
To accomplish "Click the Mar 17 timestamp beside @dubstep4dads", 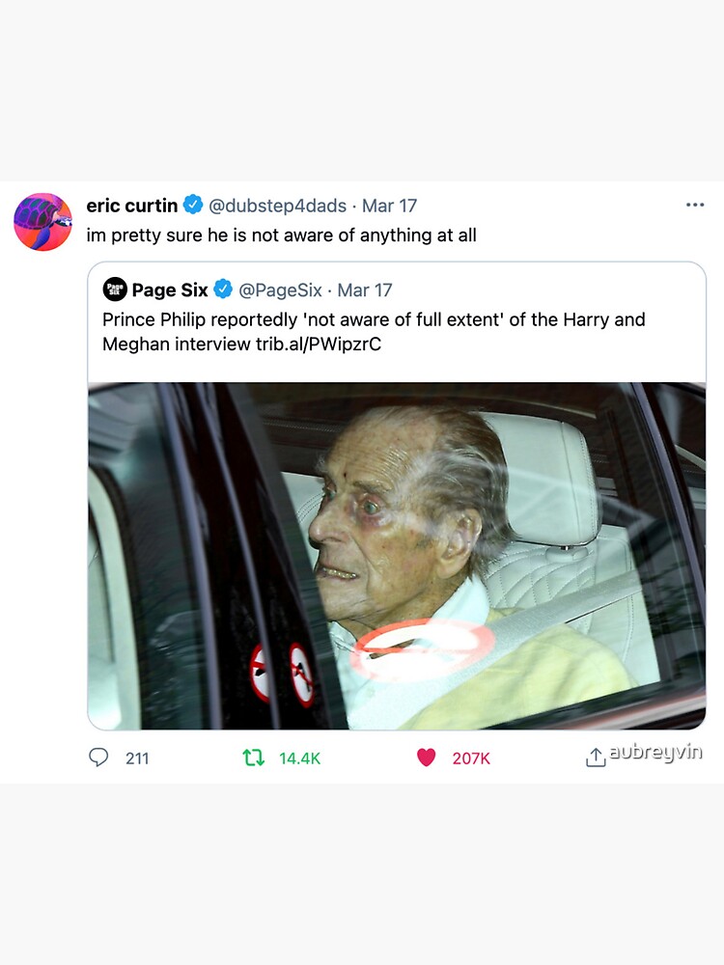I will coord(389,206).
